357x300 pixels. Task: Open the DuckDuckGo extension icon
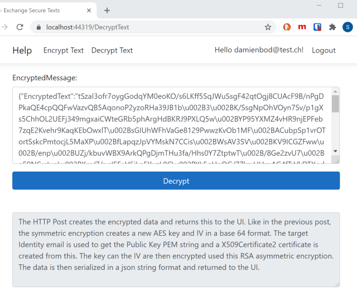[287, 27]
